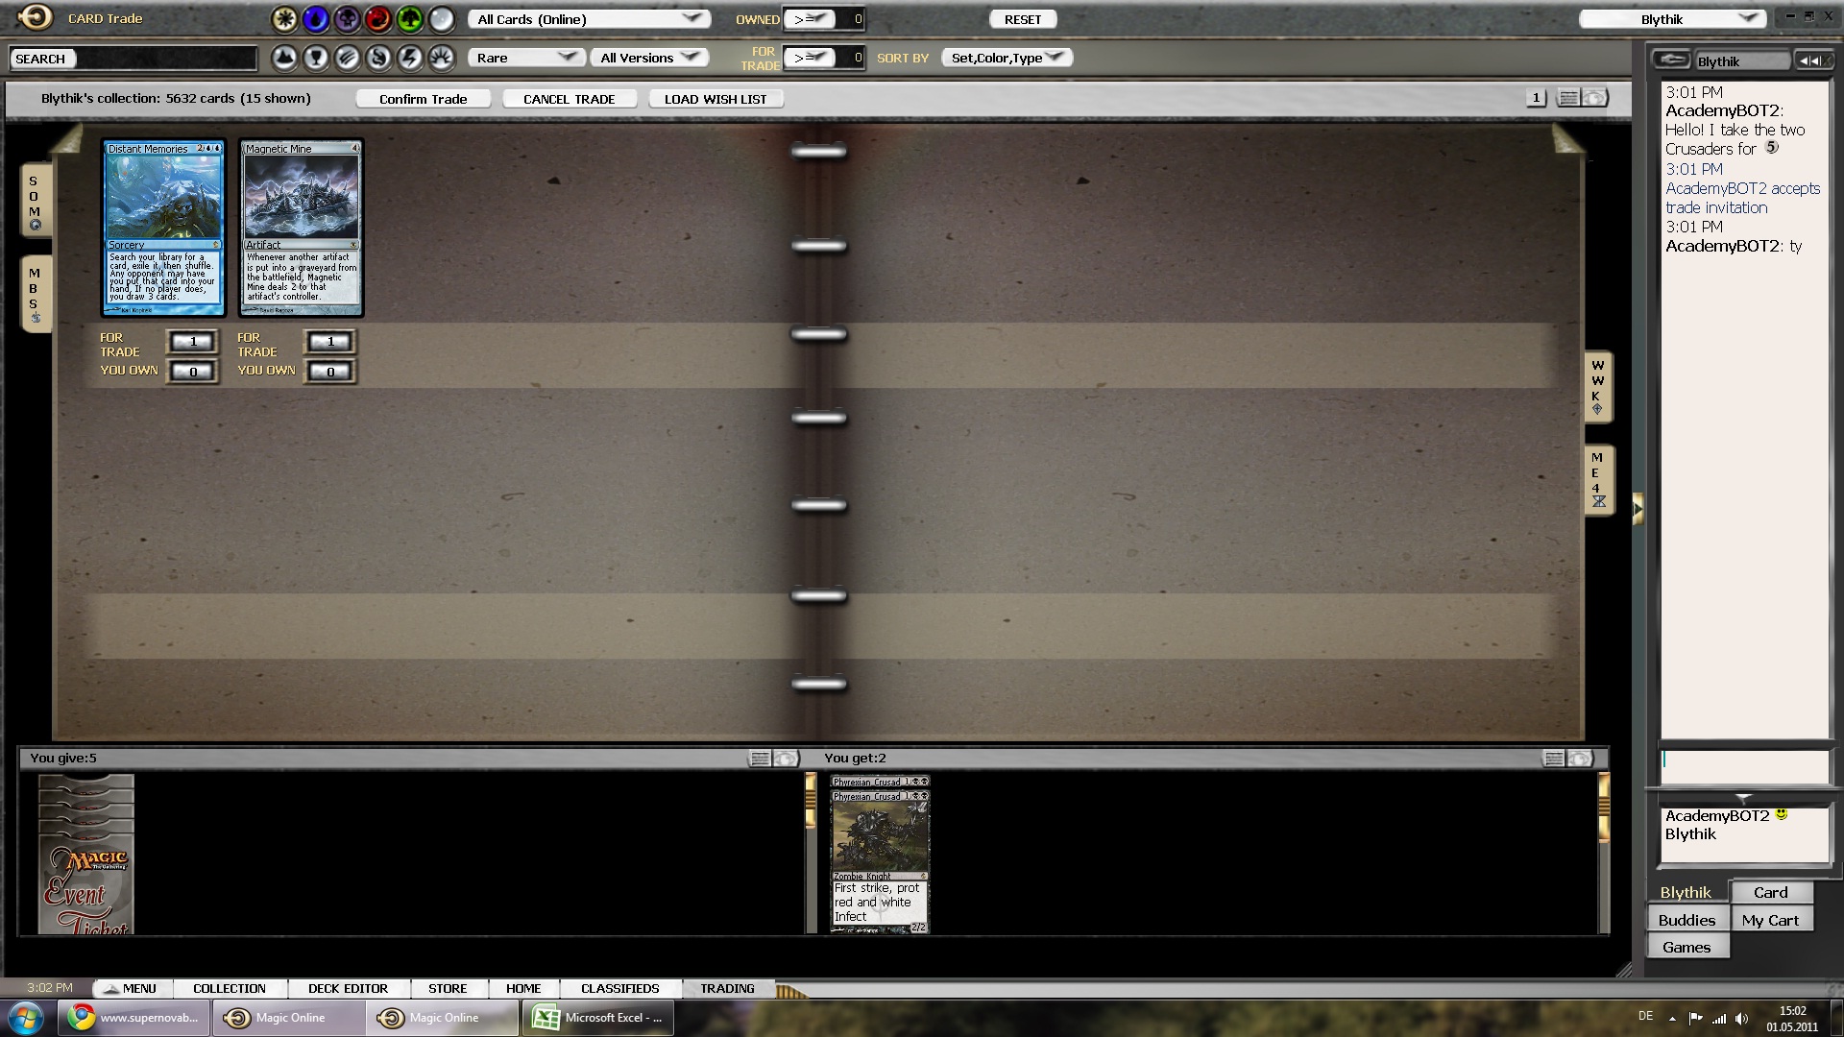Click the instant lightning bolt type icon
Image resolution: width=1844 pixels, height=1037 pixels.
tap(410, 59)
